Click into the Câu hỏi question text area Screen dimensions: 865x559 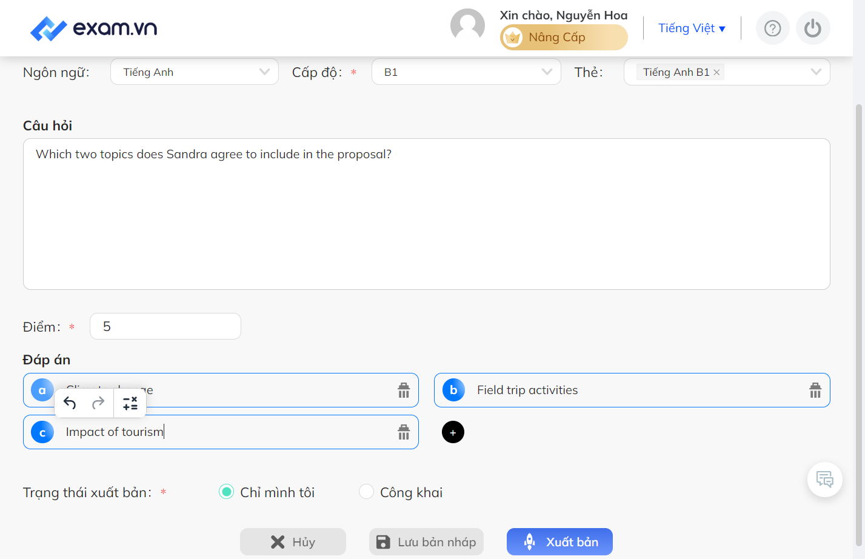[x=426, y=214]
